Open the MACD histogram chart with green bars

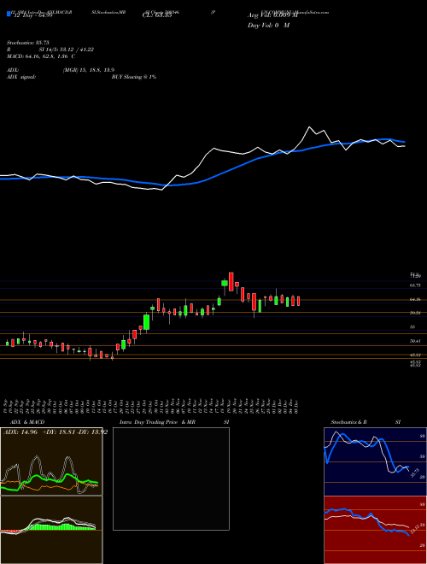pyautogui.click(x=51, y=530)
